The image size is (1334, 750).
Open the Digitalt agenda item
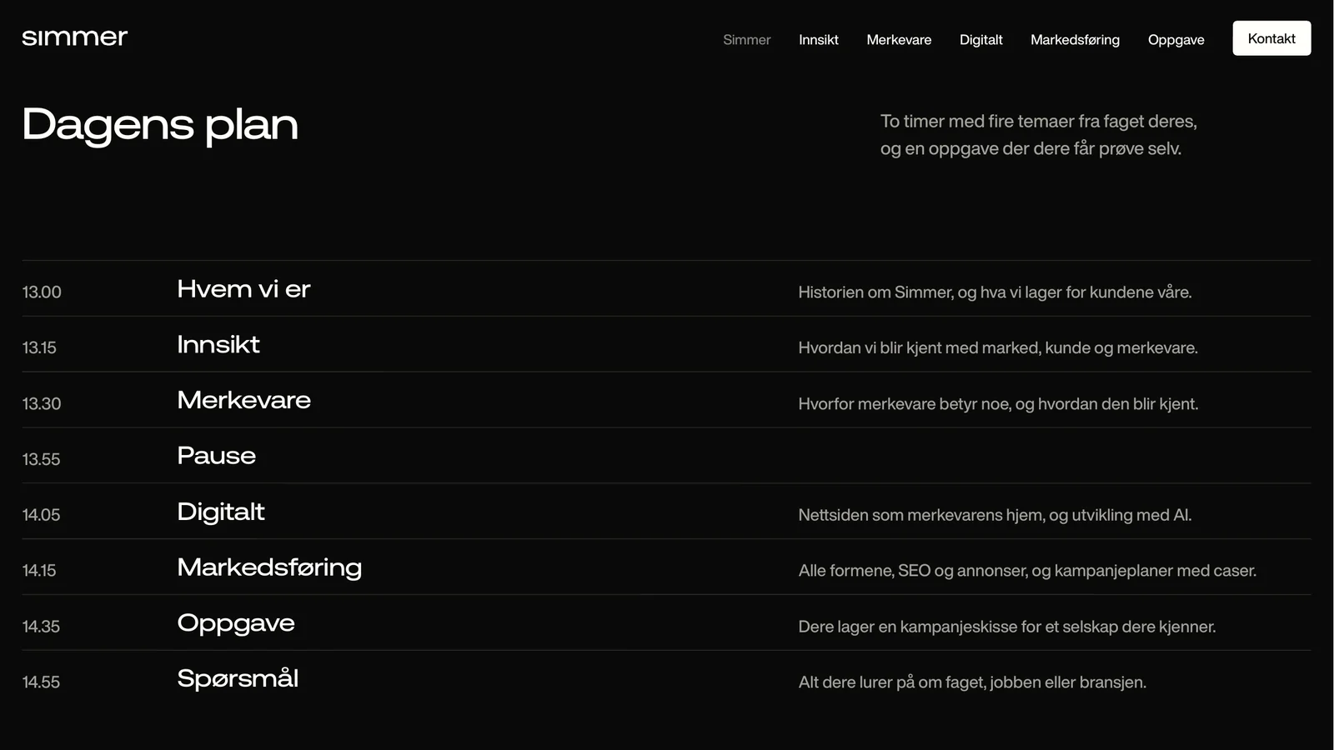[666, 512]
